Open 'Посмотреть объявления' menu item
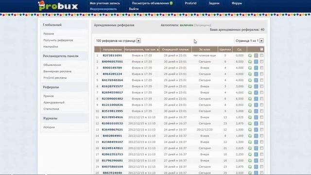The width and height of the screenshot is (311, 175). click(150, 3)
